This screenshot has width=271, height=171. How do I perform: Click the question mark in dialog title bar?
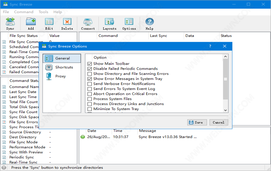click(210, 46)
